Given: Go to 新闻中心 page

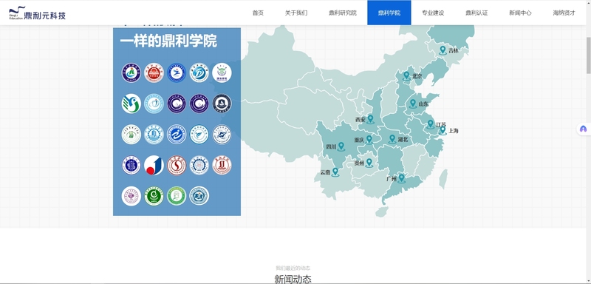Looking at the screenshot, I should pyautogui.click(x=521, y=13).
